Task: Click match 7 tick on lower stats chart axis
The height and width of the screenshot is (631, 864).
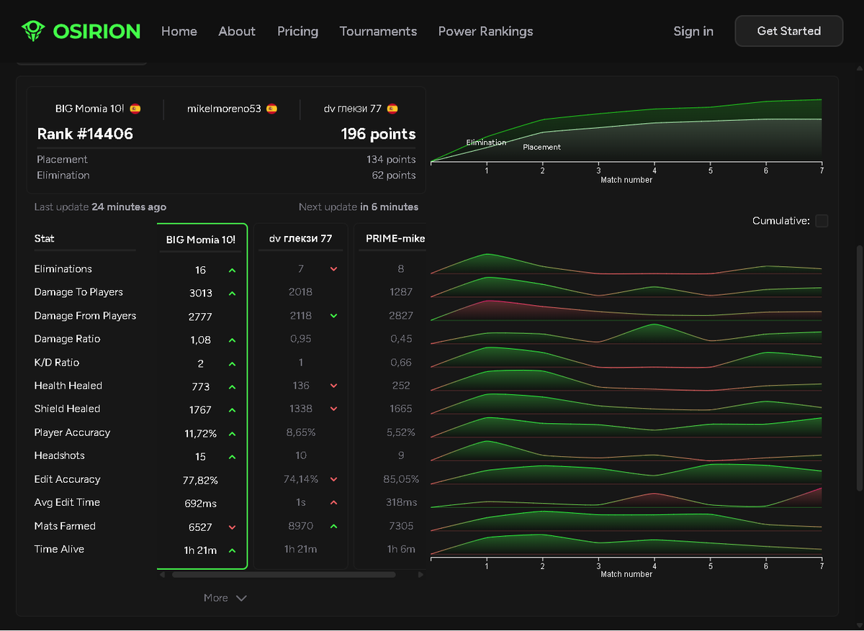Action: click(822, 565)
